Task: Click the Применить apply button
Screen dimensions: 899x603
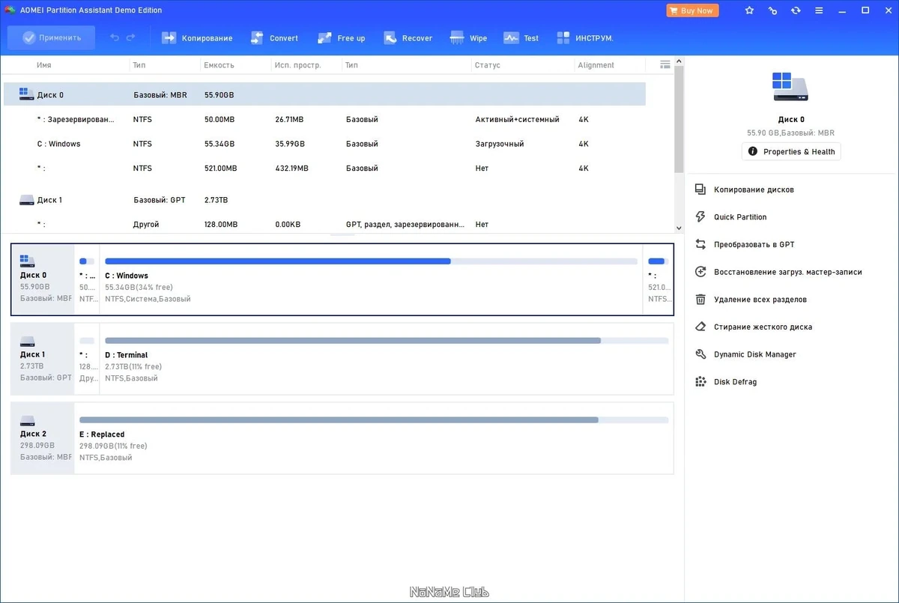Action: click(51, 37)
